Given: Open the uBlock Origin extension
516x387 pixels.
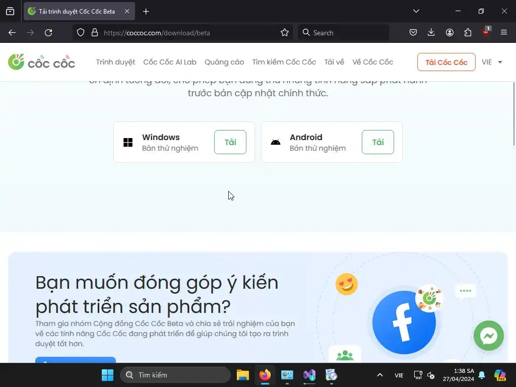Looking at the screenshot, I should pyautogui.click(x=486, y=32).
